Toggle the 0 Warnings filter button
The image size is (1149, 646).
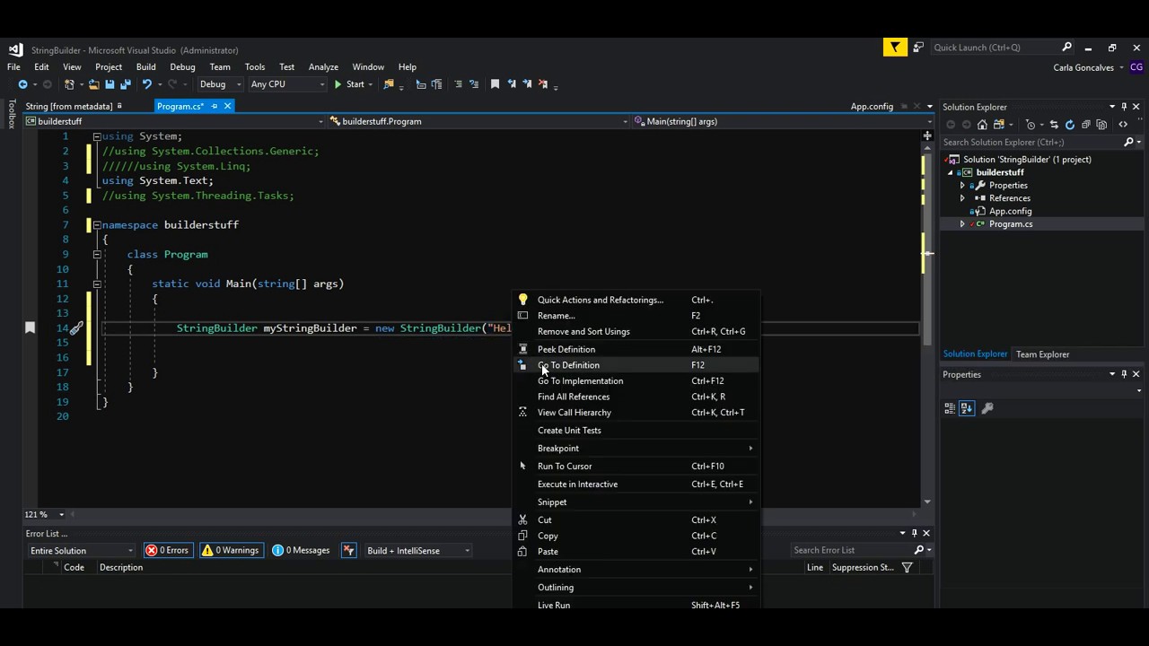pyautogui.click(x=231, y=550)
